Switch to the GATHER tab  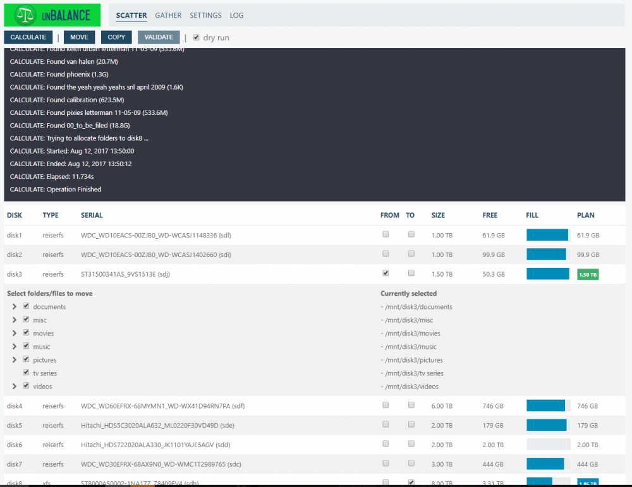tap(168, 15)
